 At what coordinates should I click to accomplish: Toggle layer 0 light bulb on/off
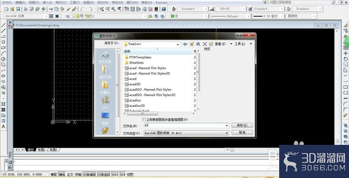point(73,16)
